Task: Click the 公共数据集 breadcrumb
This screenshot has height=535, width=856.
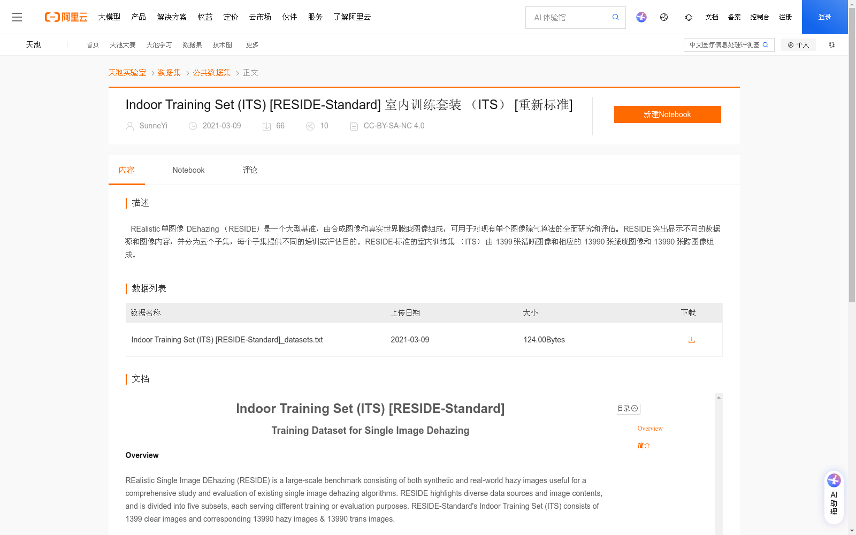Action: tap(212, 73)
